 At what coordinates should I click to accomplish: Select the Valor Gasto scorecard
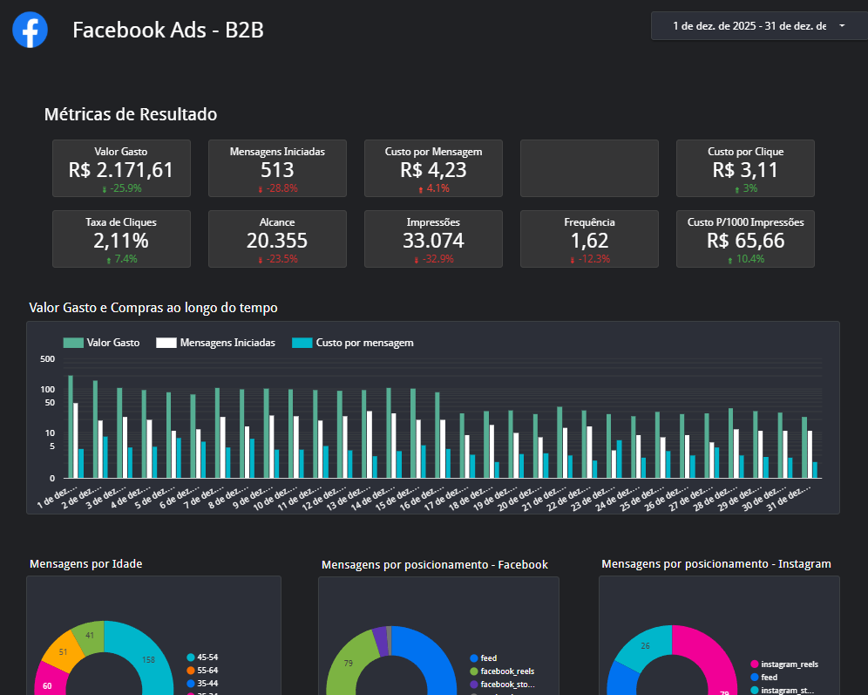(121, 168)
